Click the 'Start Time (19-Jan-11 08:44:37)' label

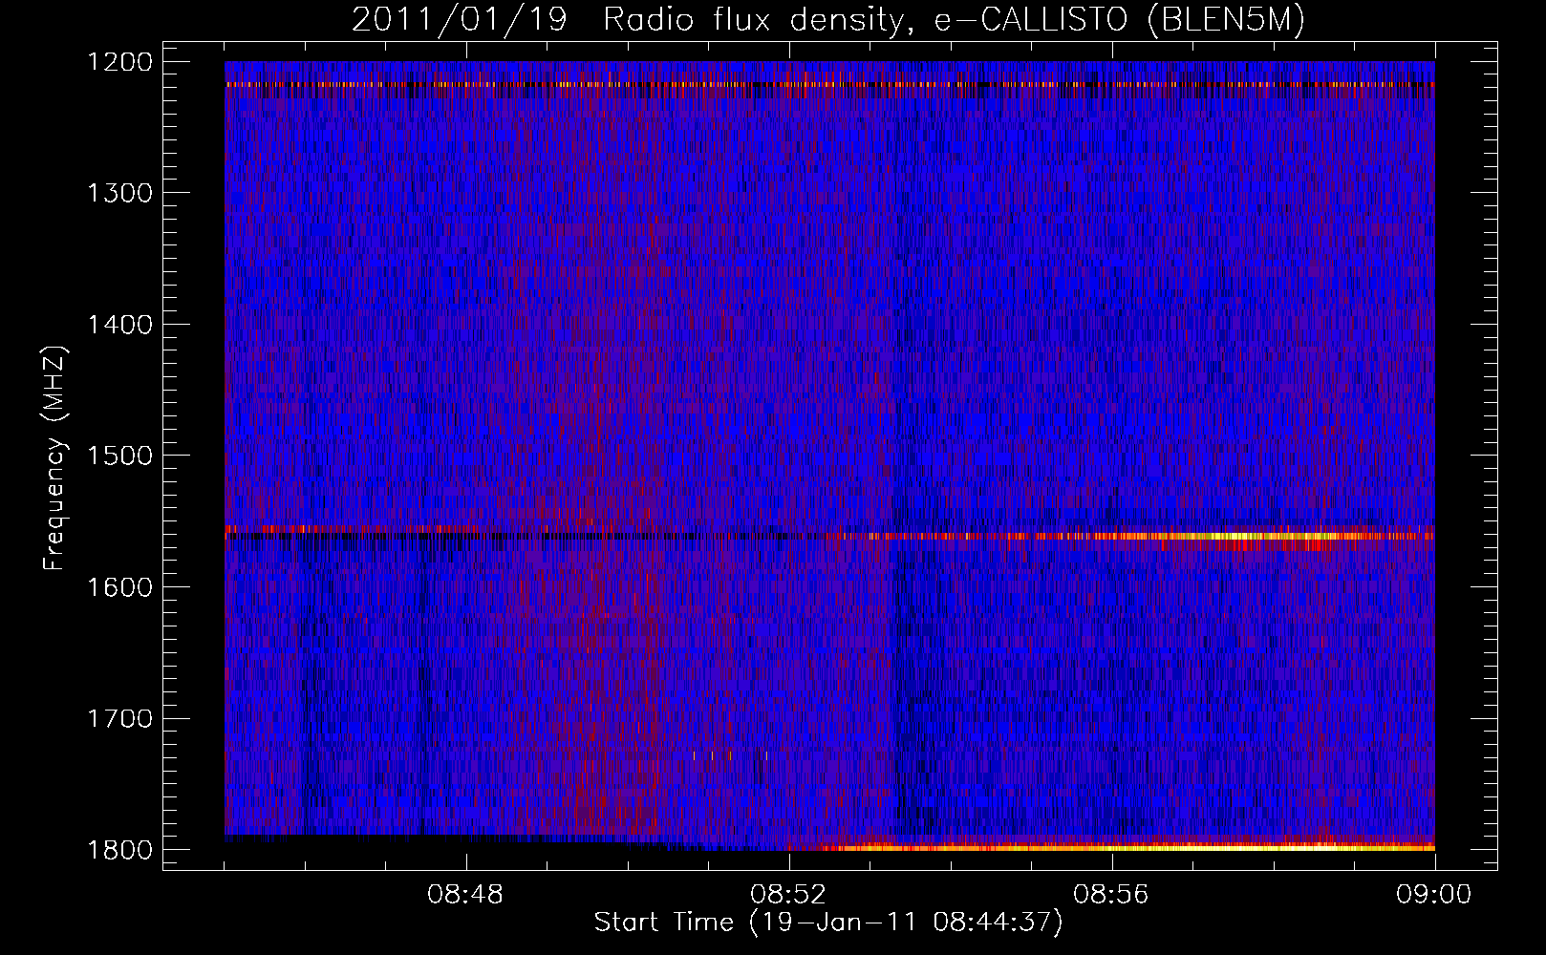pos(828,923)
